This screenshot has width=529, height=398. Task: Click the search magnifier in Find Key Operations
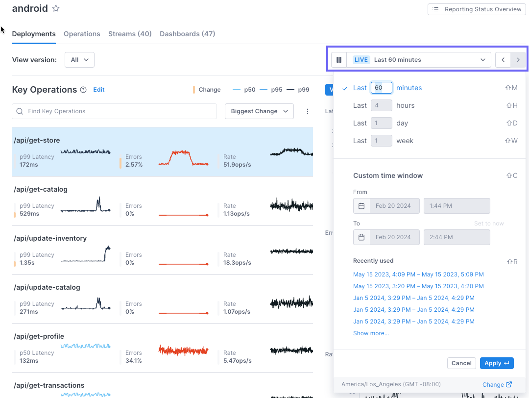20,111
